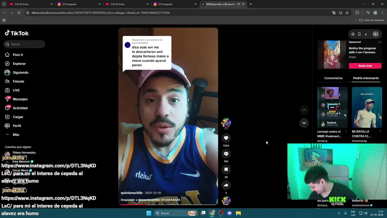This screenshot has width=387, height=218.
Task: Open comments via the speech bubble icon
Action: (226, 154)
